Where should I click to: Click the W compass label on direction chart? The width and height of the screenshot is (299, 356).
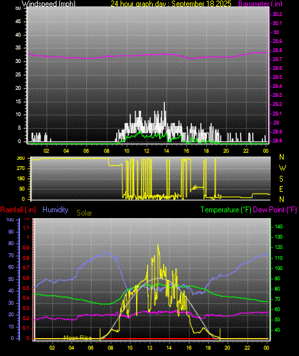point(282,168)
